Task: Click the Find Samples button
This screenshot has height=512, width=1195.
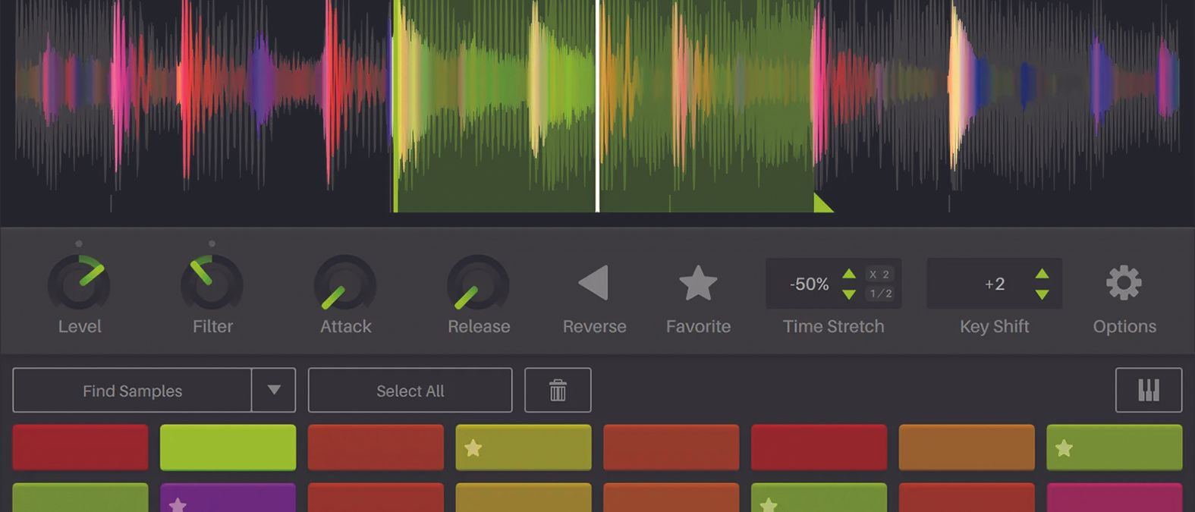Action: [132, 390]
